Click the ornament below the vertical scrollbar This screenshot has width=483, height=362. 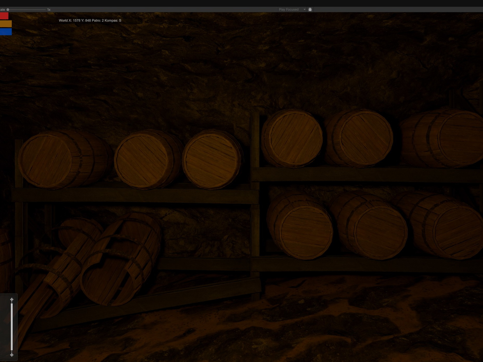pos(12,355)
